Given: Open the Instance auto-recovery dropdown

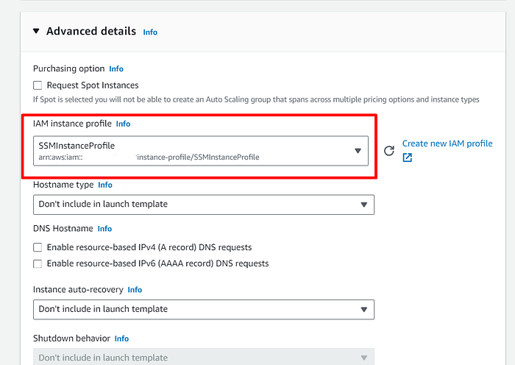Looking at the screenshot, I should pyautogui.click(x=204, y=309).
